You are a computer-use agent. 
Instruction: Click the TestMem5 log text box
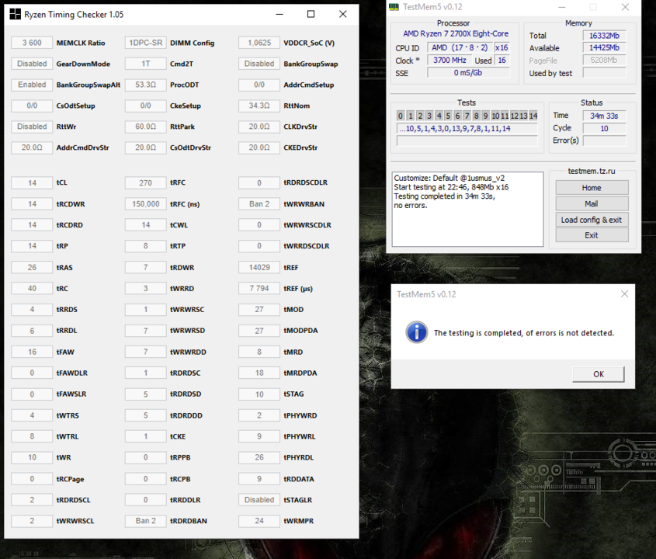point(467,209)
